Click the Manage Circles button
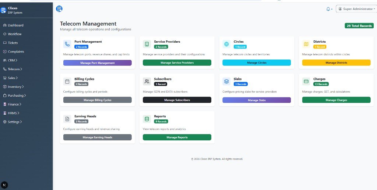Viewport: 377px width, 190px height. pyautogui.click(x=257, y=62)
